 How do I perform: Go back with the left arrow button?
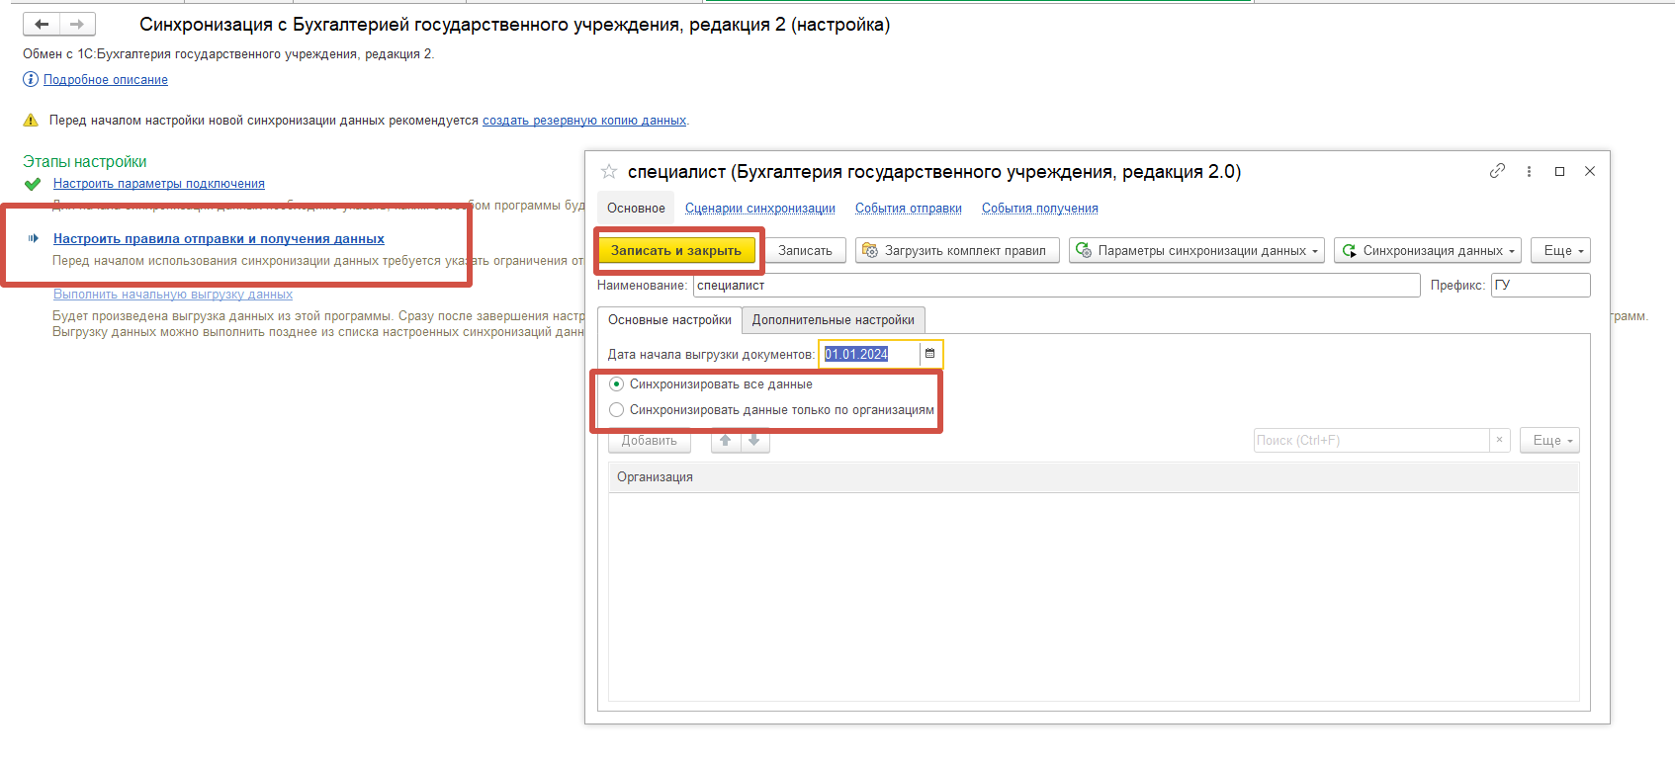pyautogui.click(x=42, y=24)
